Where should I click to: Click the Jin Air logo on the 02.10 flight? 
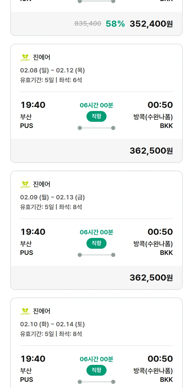(25, 311)
